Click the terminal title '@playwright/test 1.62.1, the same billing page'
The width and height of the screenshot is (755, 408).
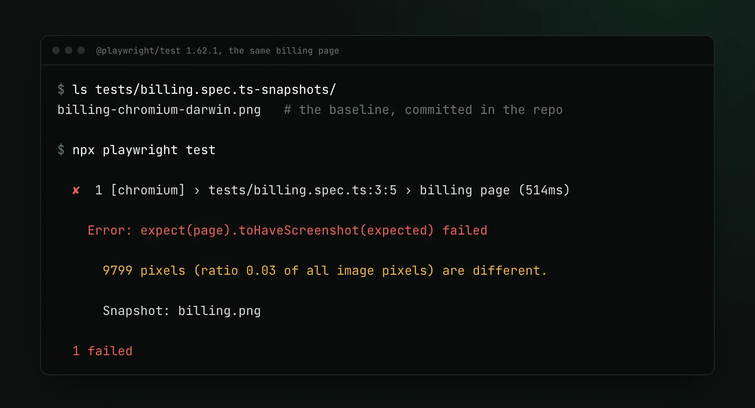(218, 51)
